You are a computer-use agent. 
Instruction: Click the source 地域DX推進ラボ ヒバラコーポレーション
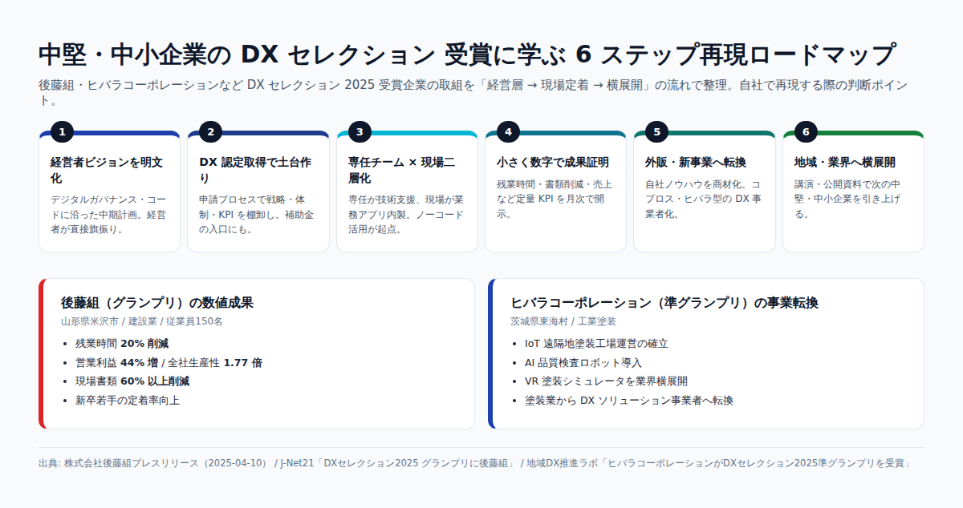click(718, 463)
